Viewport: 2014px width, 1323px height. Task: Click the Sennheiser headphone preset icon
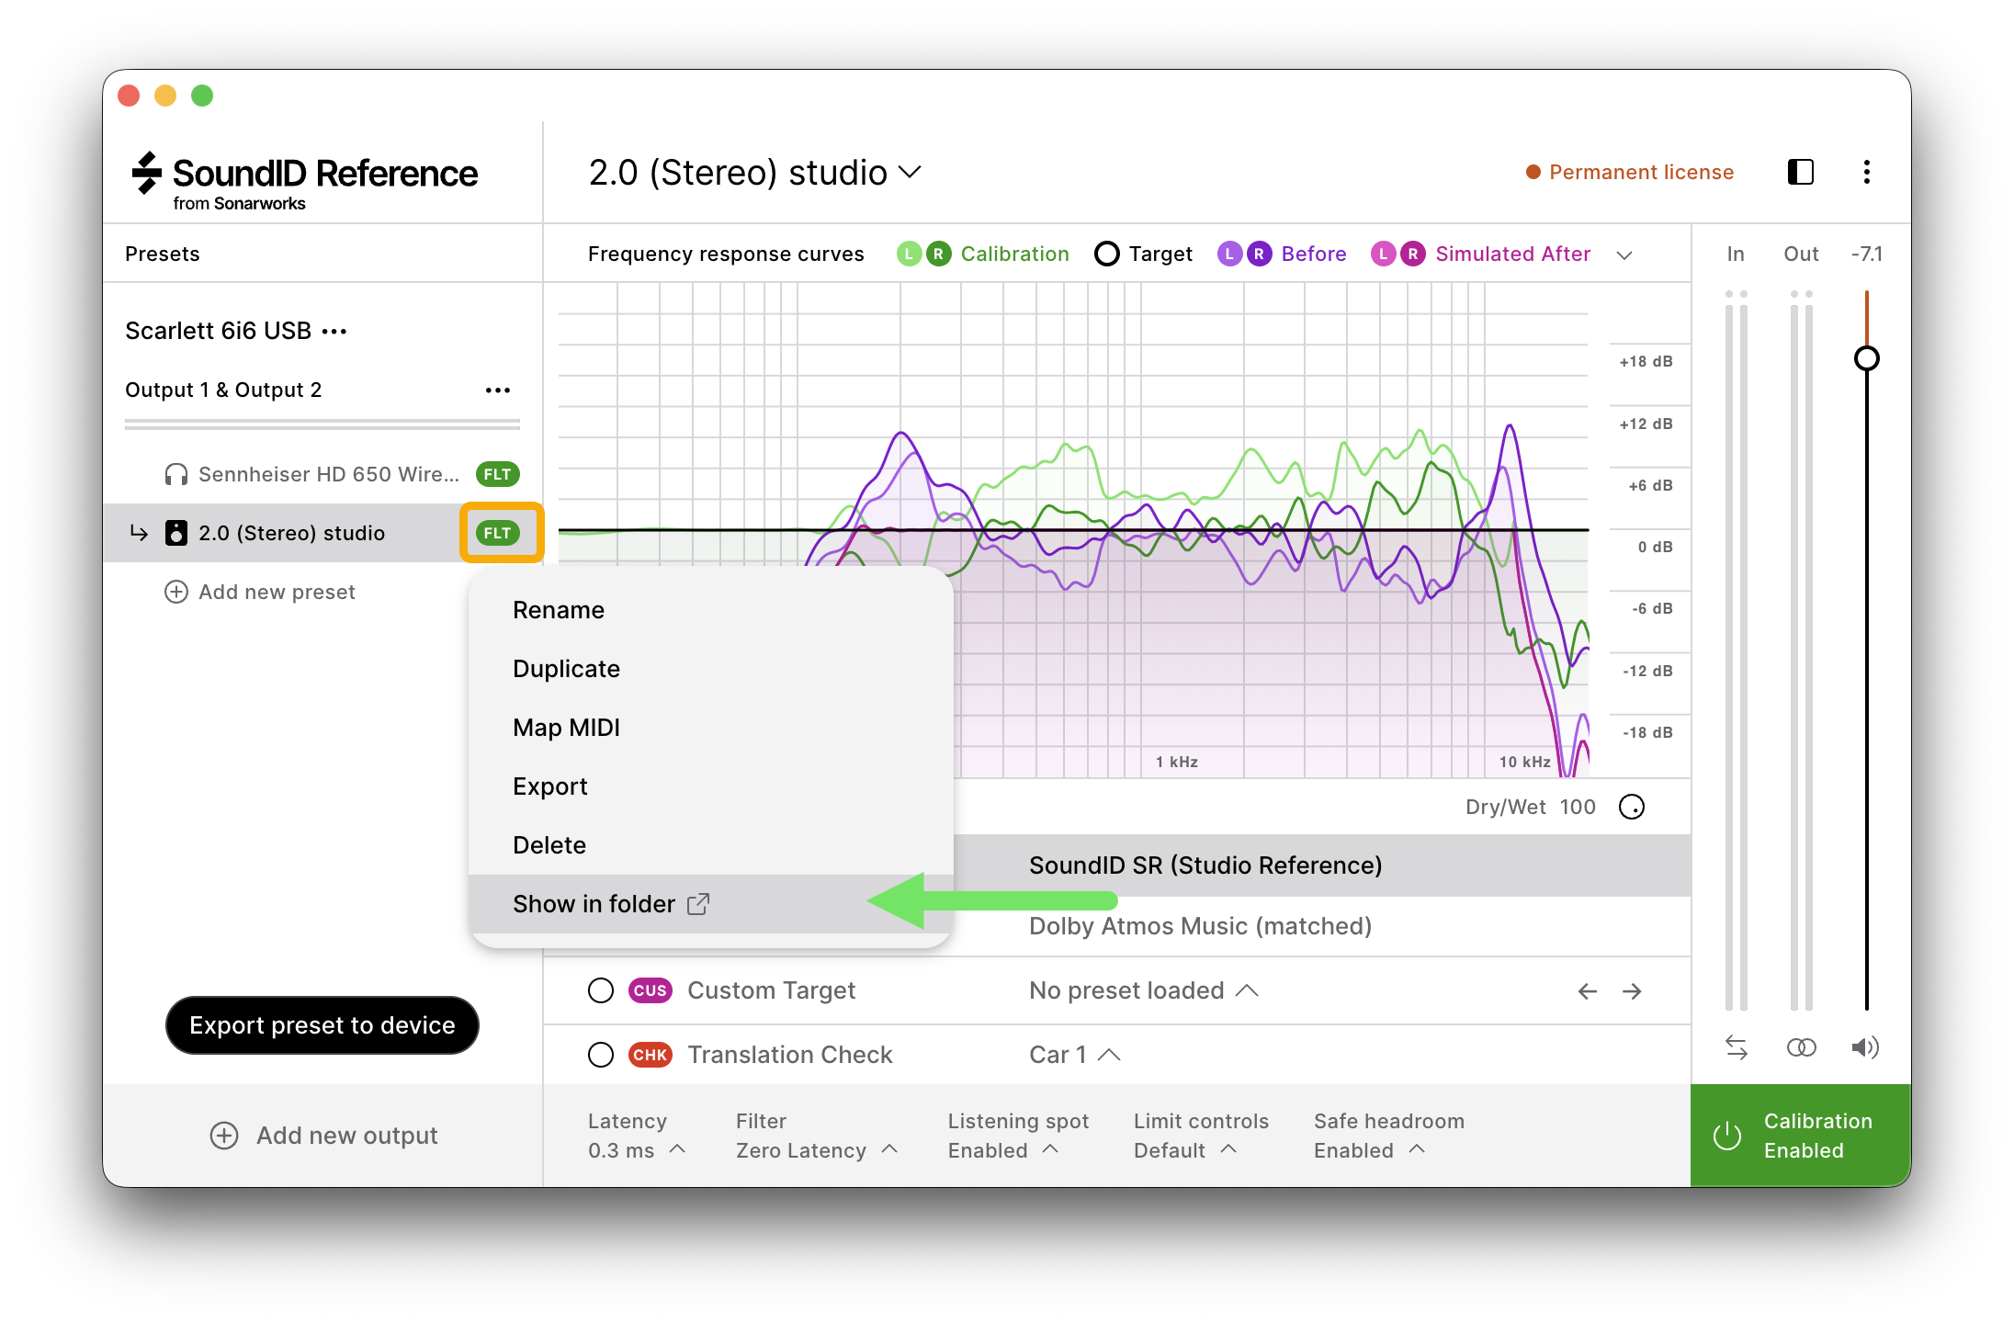pos(175,474)
